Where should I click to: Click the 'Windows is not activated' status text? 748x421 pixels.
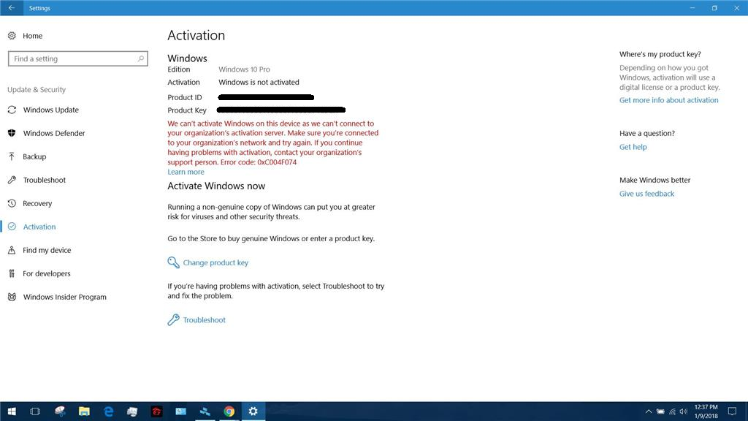click(259, 82)
